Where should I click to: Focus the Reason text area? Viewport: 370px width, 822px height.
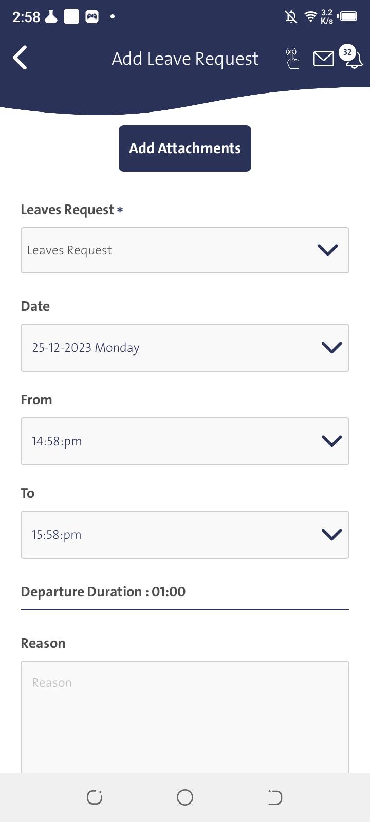tap(185, 717)
